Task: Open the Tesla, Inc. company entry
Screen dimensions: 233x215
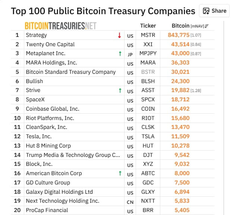Action: click(x=39, y=136)
